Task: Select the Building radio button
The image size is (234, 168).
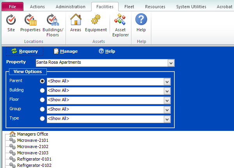Action: point(42,91)
